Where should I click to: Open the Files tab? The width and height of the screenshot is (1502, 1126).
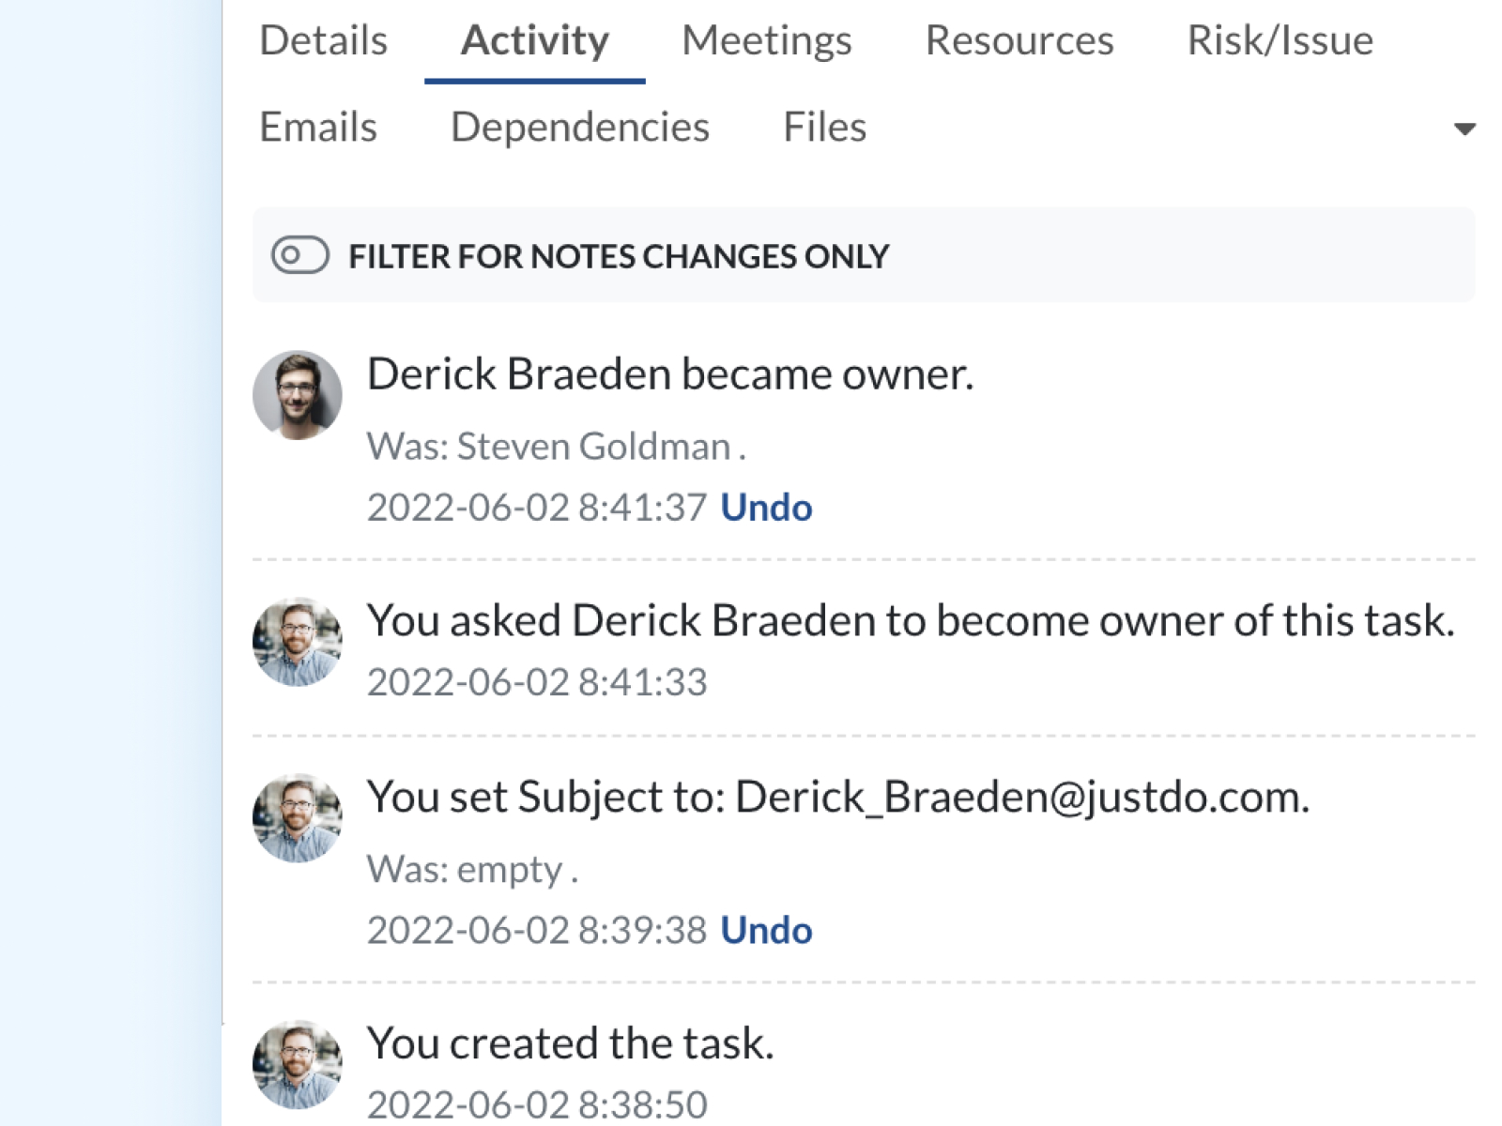pos(824,127)
